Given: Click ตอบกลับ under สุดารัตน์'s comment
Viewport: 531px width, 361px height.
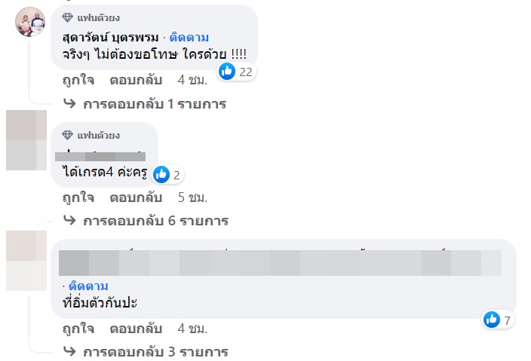Looking at the screenshot, I should pyautogui.click(x=136, y=79).
